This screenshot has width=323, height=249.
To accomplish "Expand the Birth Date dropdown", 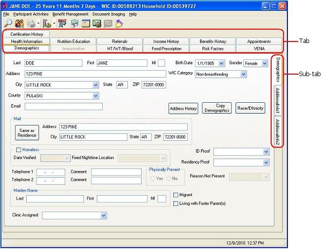I will point(221,63).
